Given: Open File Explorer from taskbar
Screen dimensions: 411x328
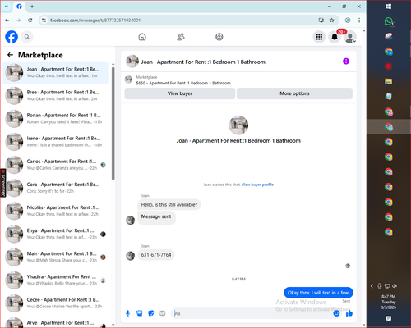Looking at the screenshot, I should coord(389,81).
